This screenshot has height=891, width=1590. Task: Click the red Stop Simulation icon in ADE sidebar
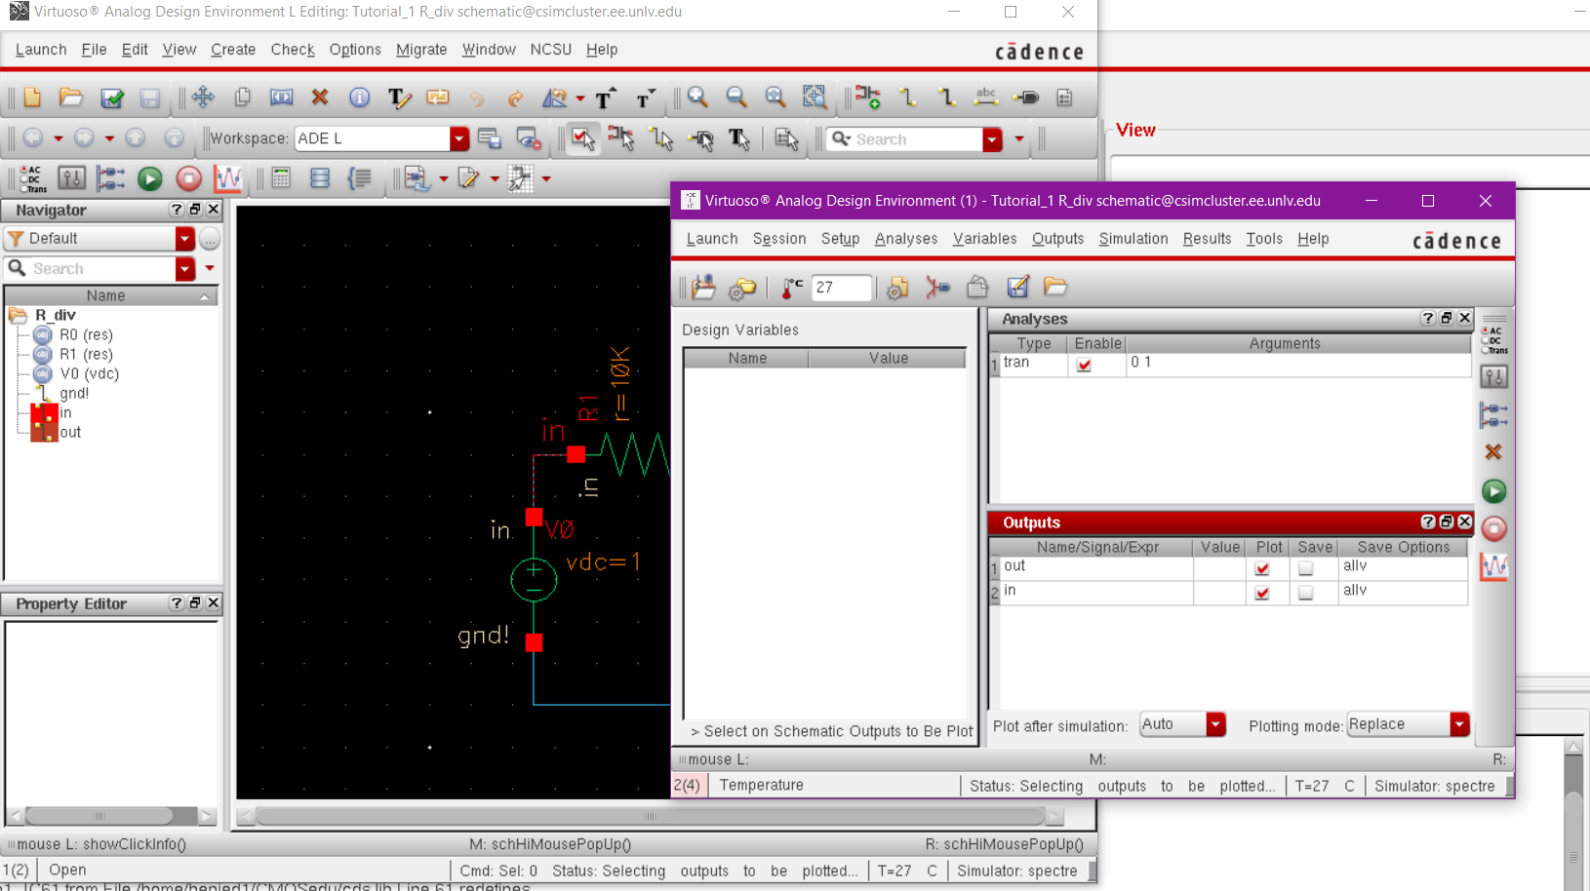pyautogui.click(x=1493, y=529)
